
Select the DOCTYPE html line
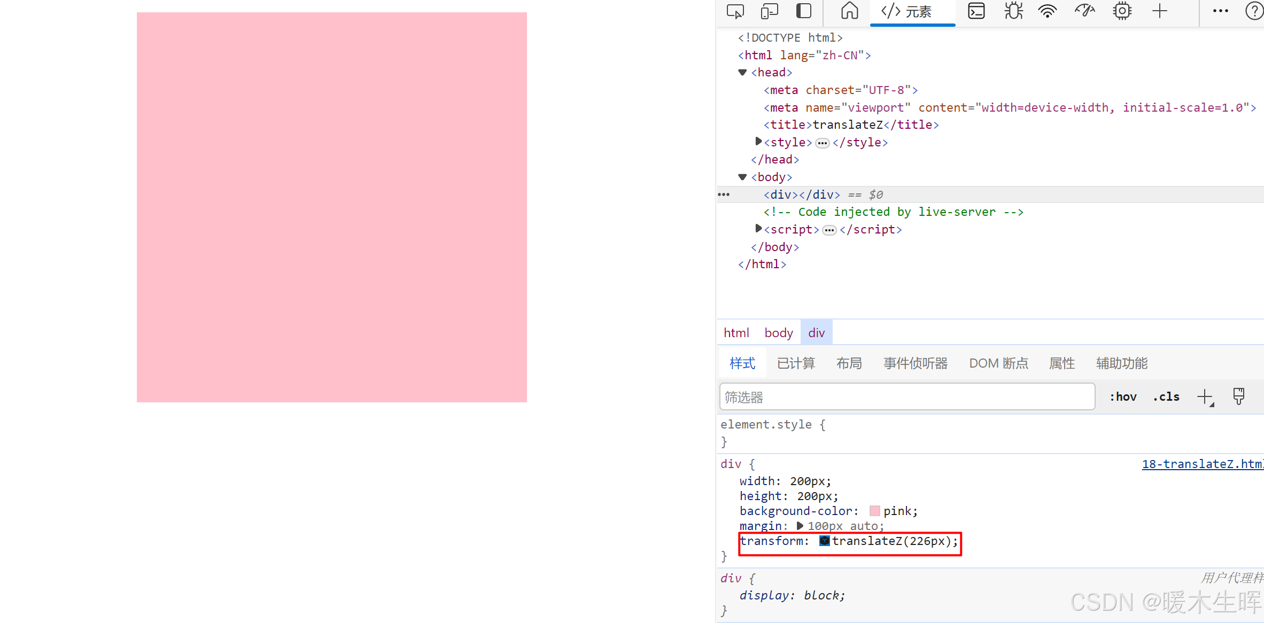point(790,37)
